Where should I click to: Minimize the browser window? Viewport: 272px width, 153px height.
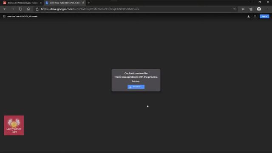point(252,2)
